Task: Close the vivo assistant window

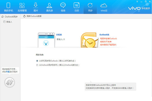Action: [150, 2]
